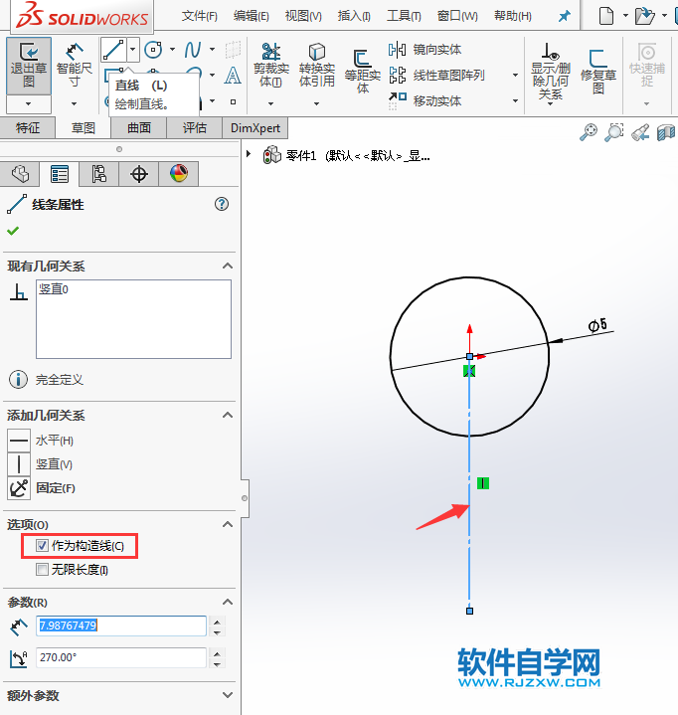Viewport: 678px width, 715px height.
Task: Click Mirror Entities (镜向实体)
Action: click(424, 50)
